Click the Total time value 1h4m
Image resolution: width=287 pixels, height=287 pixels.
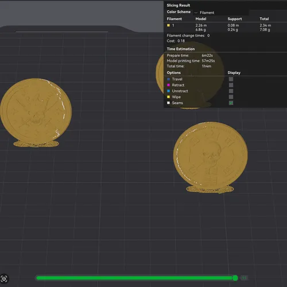207,66
